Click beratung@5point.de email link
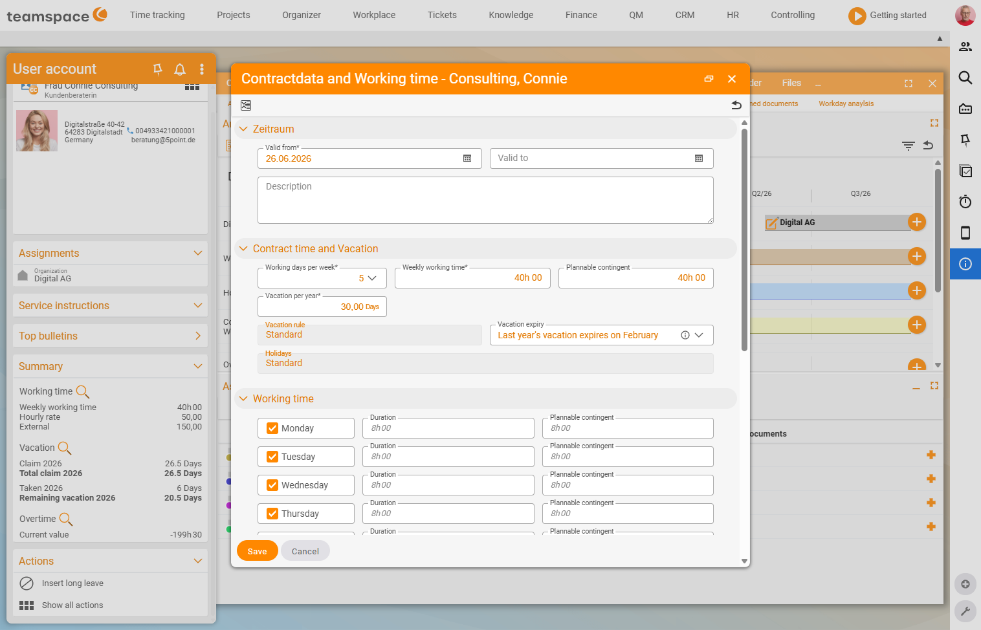981x630 pixels. (x=163, y=140)
